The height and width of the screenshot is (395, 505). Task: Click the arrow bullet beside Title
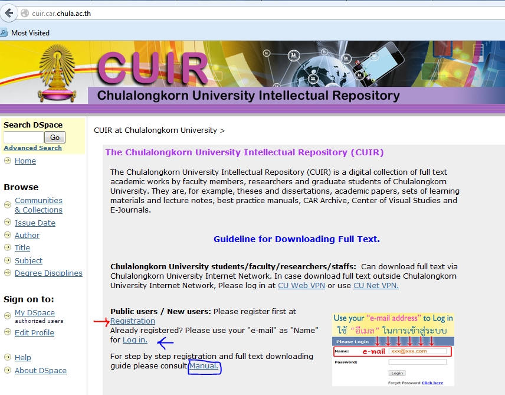click(8, 247)
